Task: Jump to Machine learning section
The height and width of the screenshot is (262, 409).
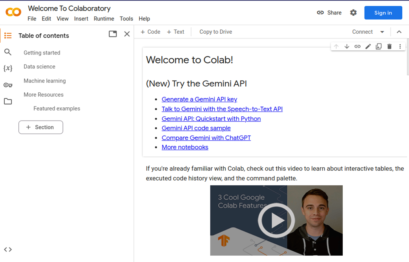Action: (44, 81)
